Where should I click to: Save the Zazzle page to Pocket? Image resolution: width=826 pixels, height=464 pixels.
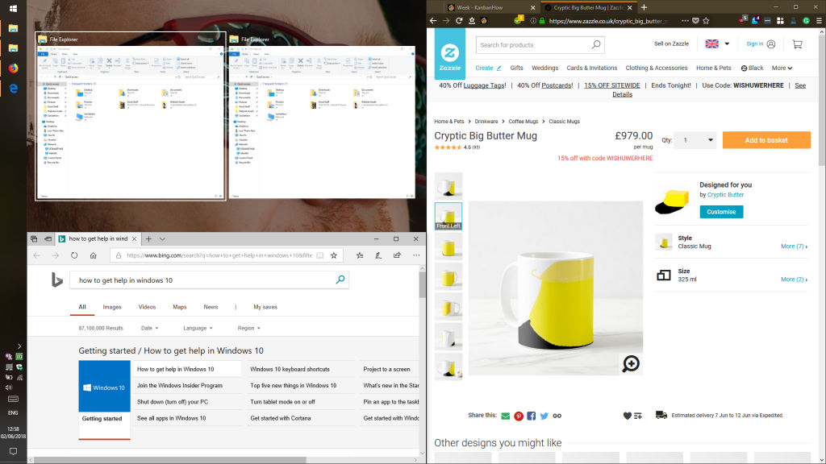click(x=695, y=21)
